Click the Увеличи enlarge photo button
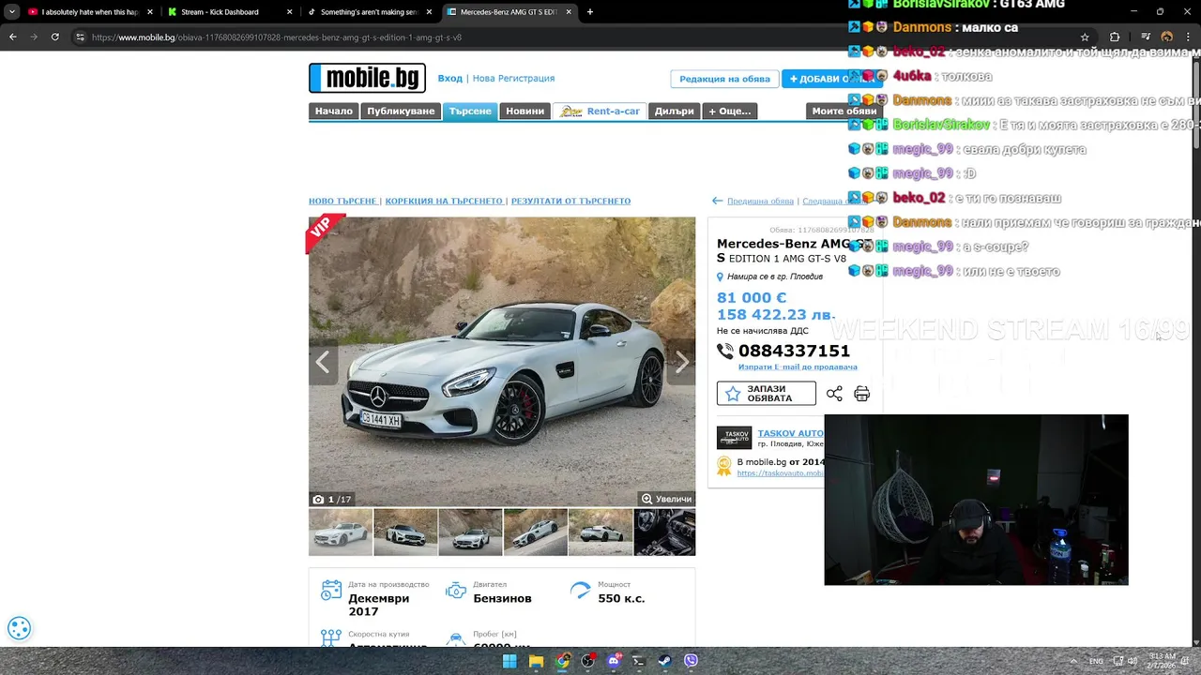 (x=666, y=499)
